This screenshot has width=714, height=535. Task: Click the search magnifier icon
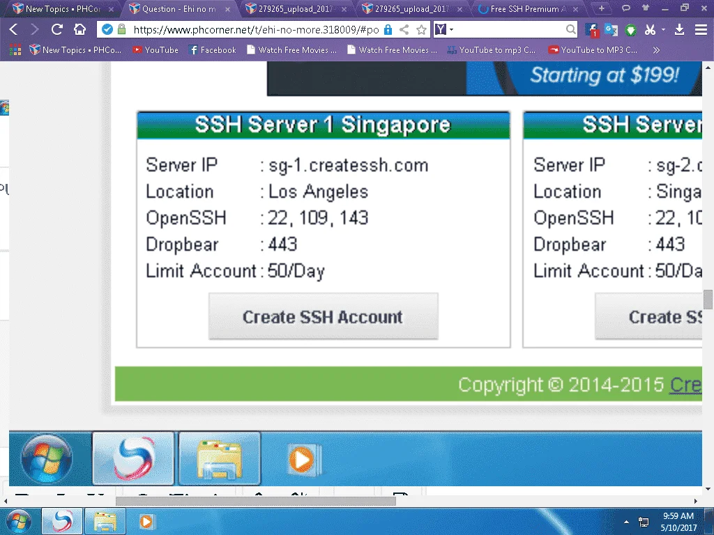click(570, 29)
